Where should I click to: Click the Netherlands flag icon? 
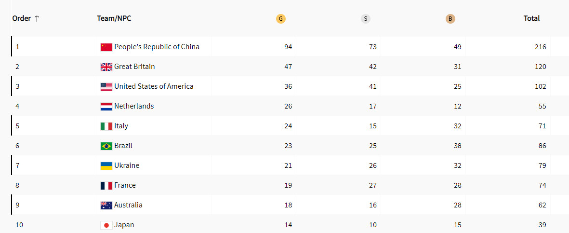pos(106,106)
